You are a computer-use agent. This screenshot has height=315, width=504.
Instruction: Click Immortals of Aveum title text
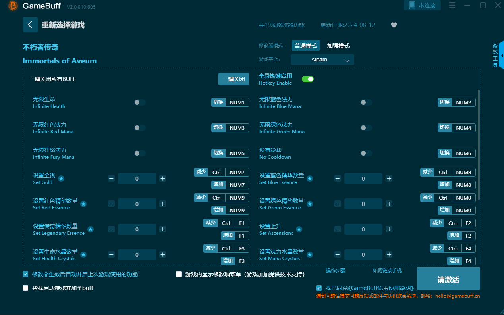click(x=60, y=61)
